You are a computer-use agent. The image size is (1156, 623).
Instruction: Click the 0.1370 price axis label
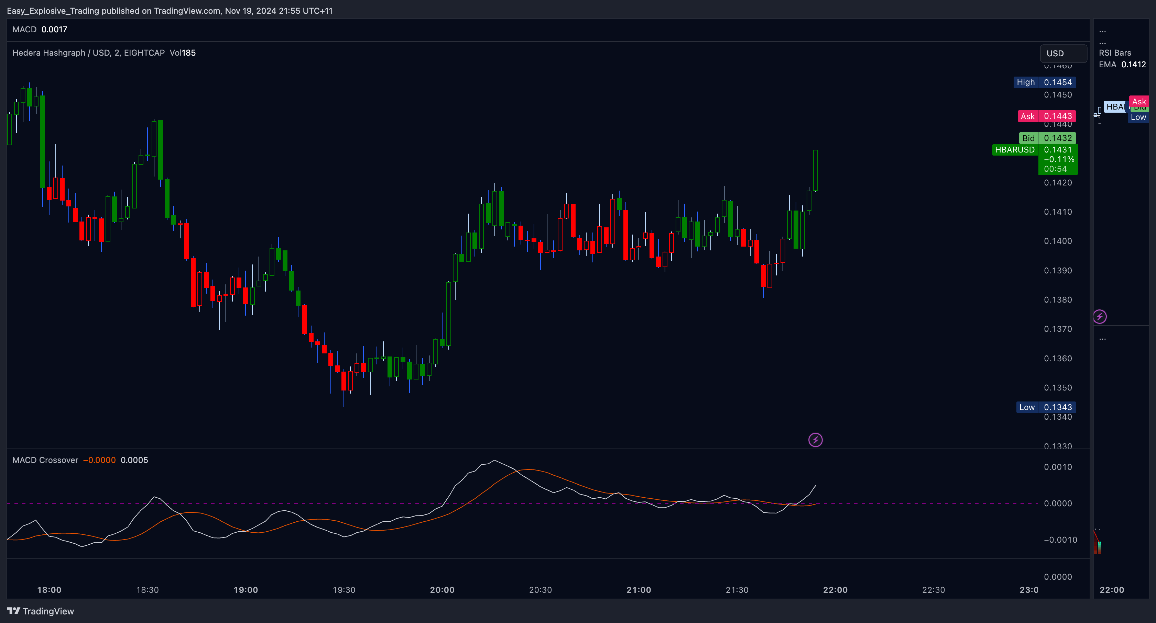(1058, 329)
